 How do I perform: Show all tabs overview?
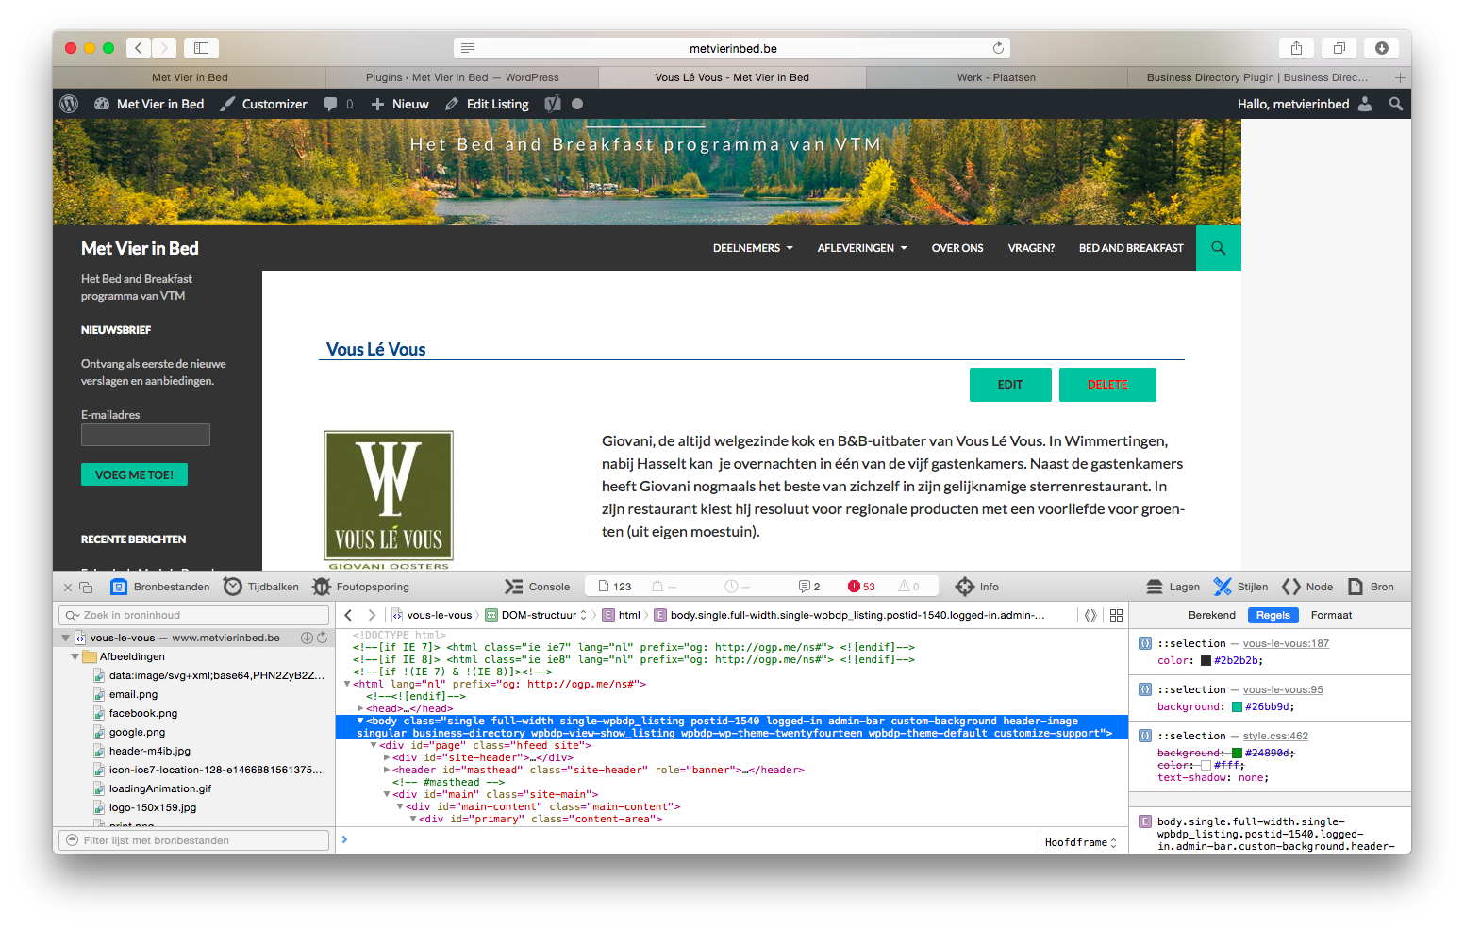1339,48
